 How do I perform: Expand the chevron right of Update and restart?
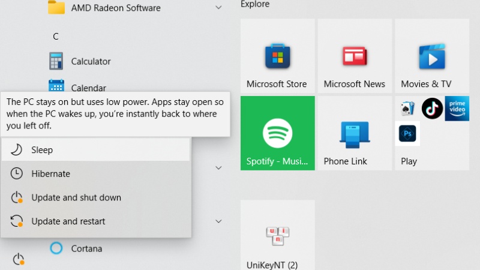point(218,221)
